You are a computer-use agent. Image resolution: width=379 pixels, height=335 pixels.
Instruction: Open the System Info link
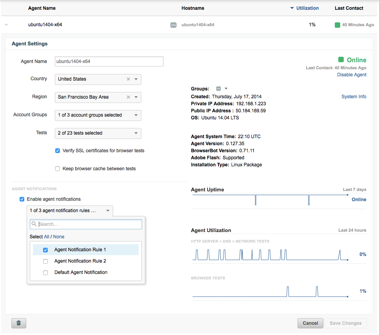tap(354, 97)
